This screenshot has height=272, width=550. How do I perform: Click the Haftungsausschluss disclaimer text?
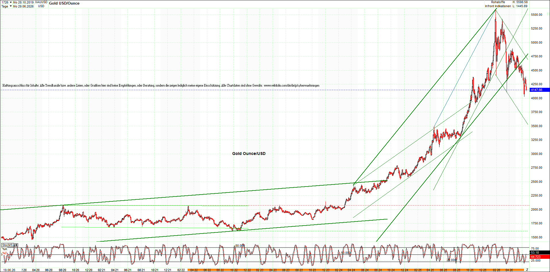[161, 86]
